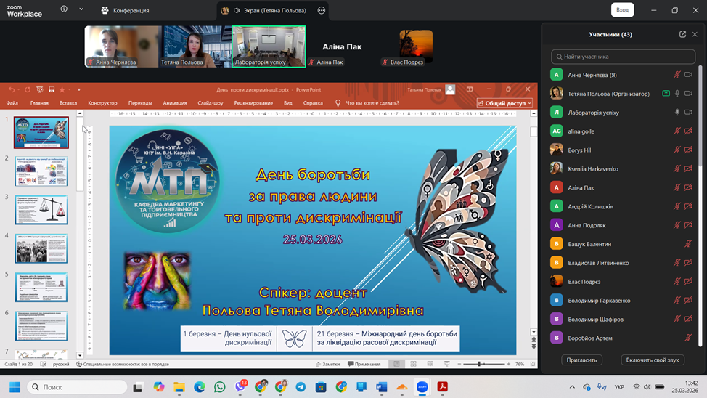Pop out the participants panel
The width and height of the screenshot is (707, 398).
[682, 34]
